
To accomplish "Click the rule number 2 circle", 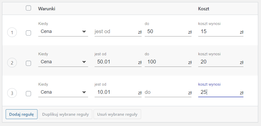I will 12,63.
